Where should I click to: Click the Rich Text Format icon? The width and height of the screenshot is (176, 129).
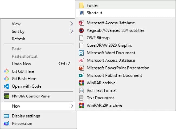pyautogui.click(x=82, y=90)
